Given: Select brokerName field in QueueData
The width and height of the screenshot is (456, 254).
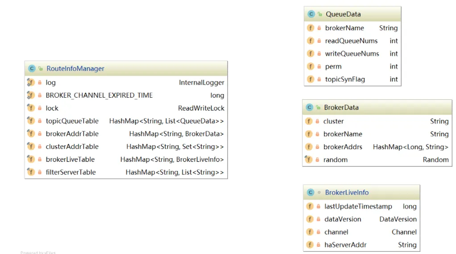Looking at the screenshot, I should [x=344, y=28].
